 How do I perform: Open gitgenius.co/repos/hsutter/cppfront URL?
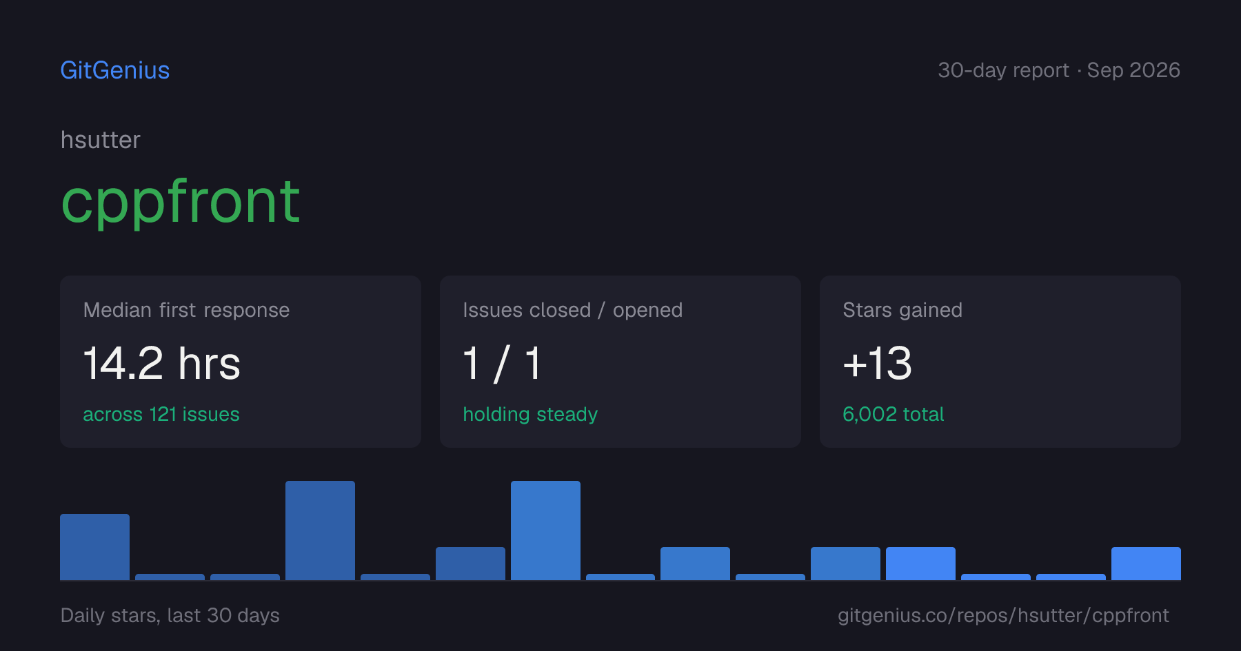pos(1003,615)
